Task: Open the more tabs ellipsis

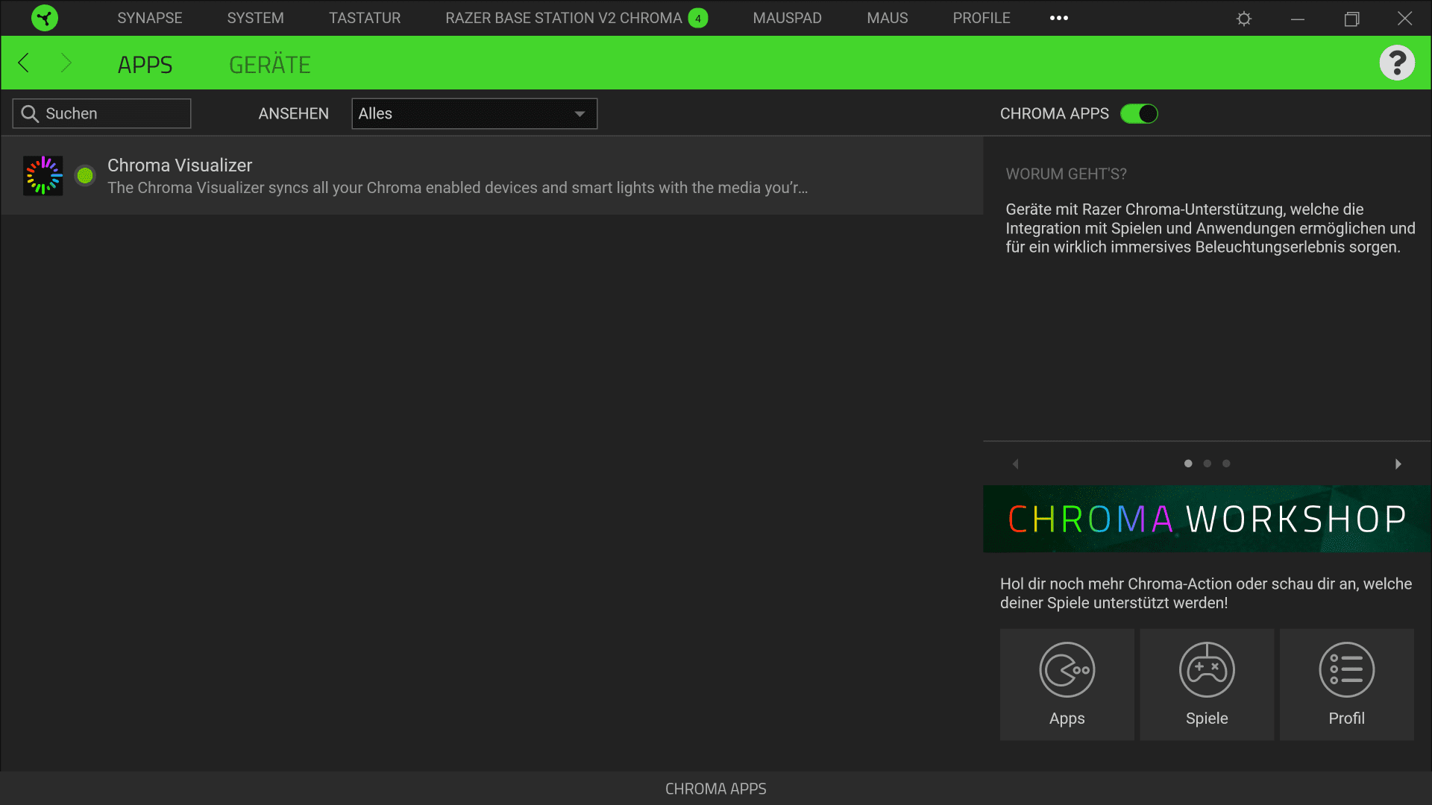Action: tap(1059, 18)
